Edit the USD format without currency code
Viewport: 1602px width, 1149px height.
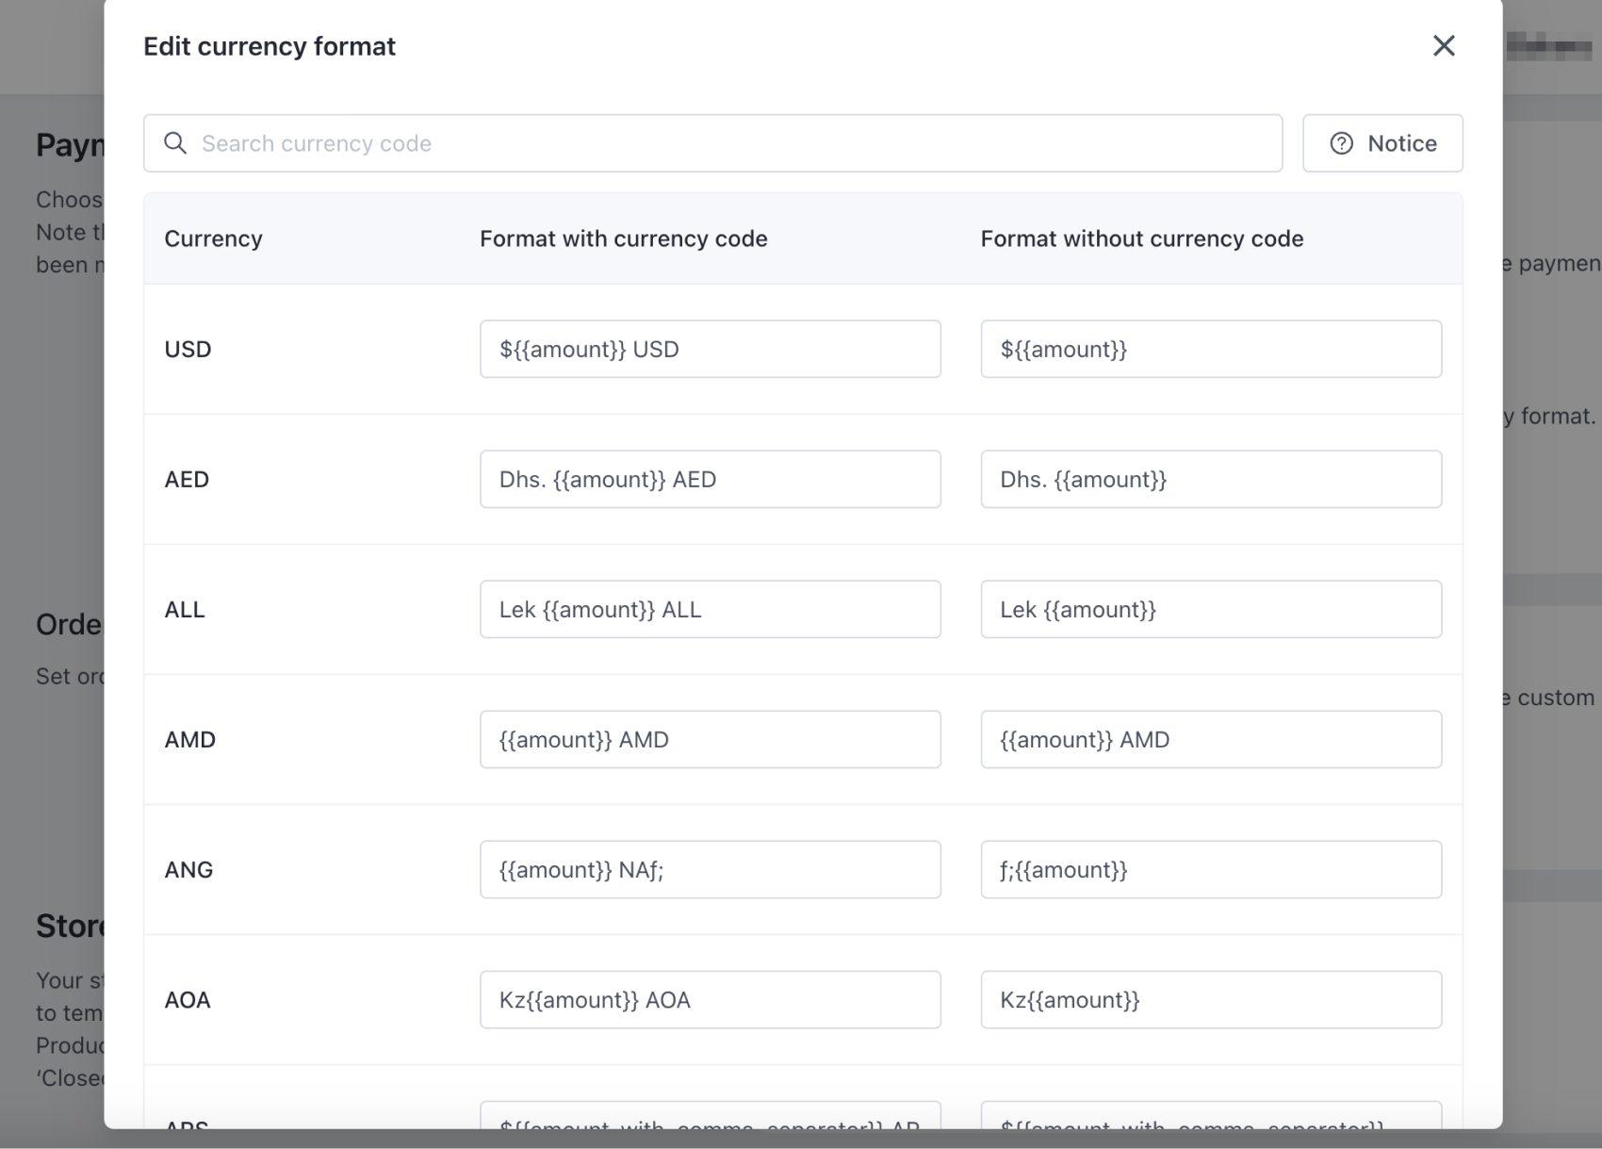coord(1211,349)
